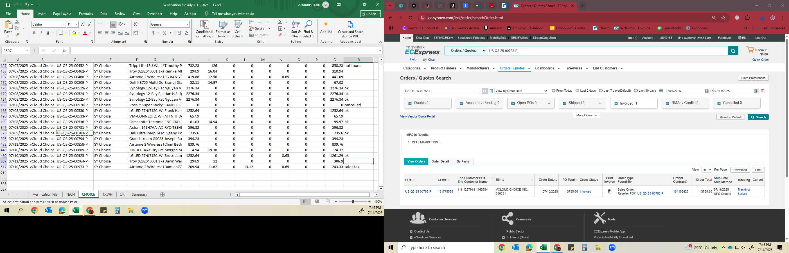Apply Underline formatting in Excel
The image size is (789, 253).
[48, 33]
